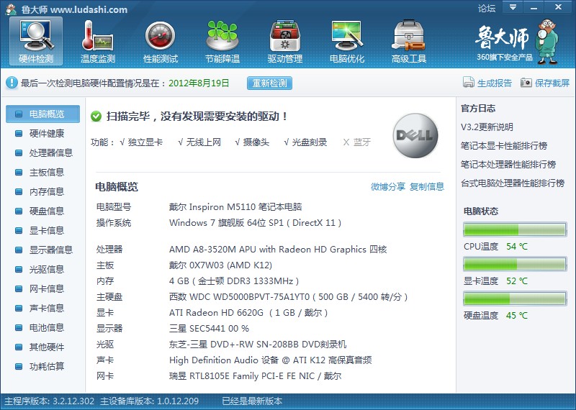576x410 pixels.
Task: Click the 生成报告 report icon
Action: (469, 83)
